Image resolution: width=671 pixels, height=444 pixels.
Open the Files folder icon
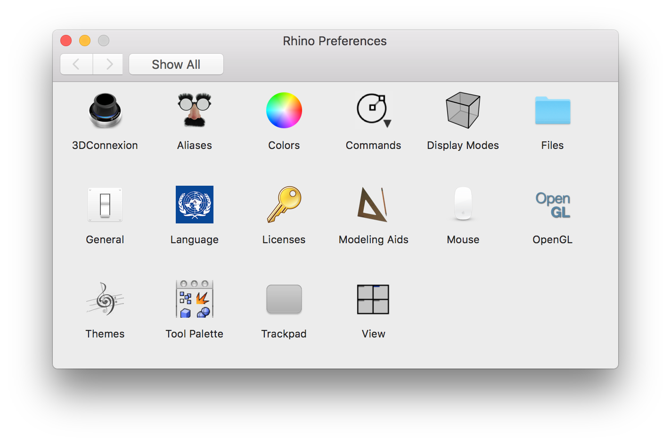click(553, 110)
